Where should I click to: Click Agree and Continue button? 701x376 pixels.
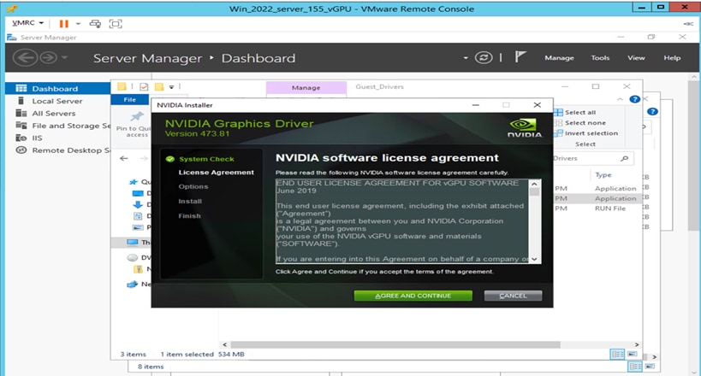coord(413,296)
